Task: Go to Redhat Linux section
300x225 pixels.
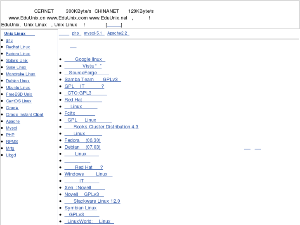Action: tap(18, 47)
